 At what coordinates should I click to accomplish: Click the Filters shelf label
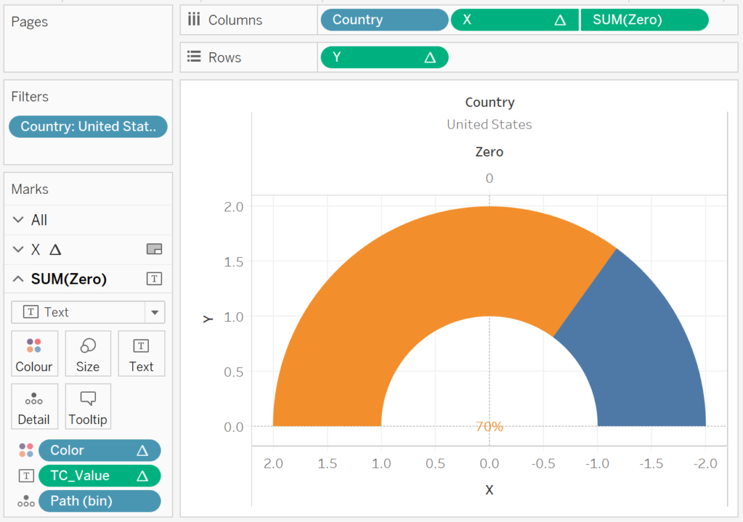(x=30, y=97)
